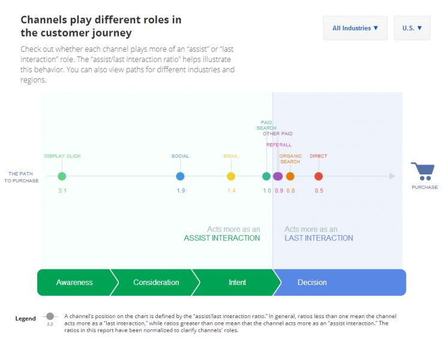Click the 3.1 ratio value
The image size is (443, 341).
tap(62, 191)
